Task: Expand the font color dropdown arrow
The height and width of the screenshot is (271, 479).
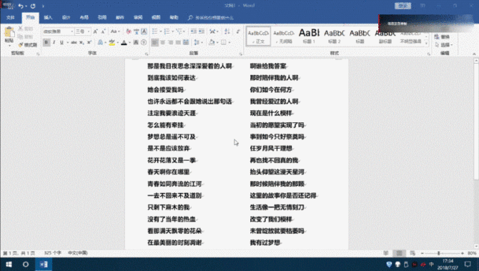Action: click(129, 43)
